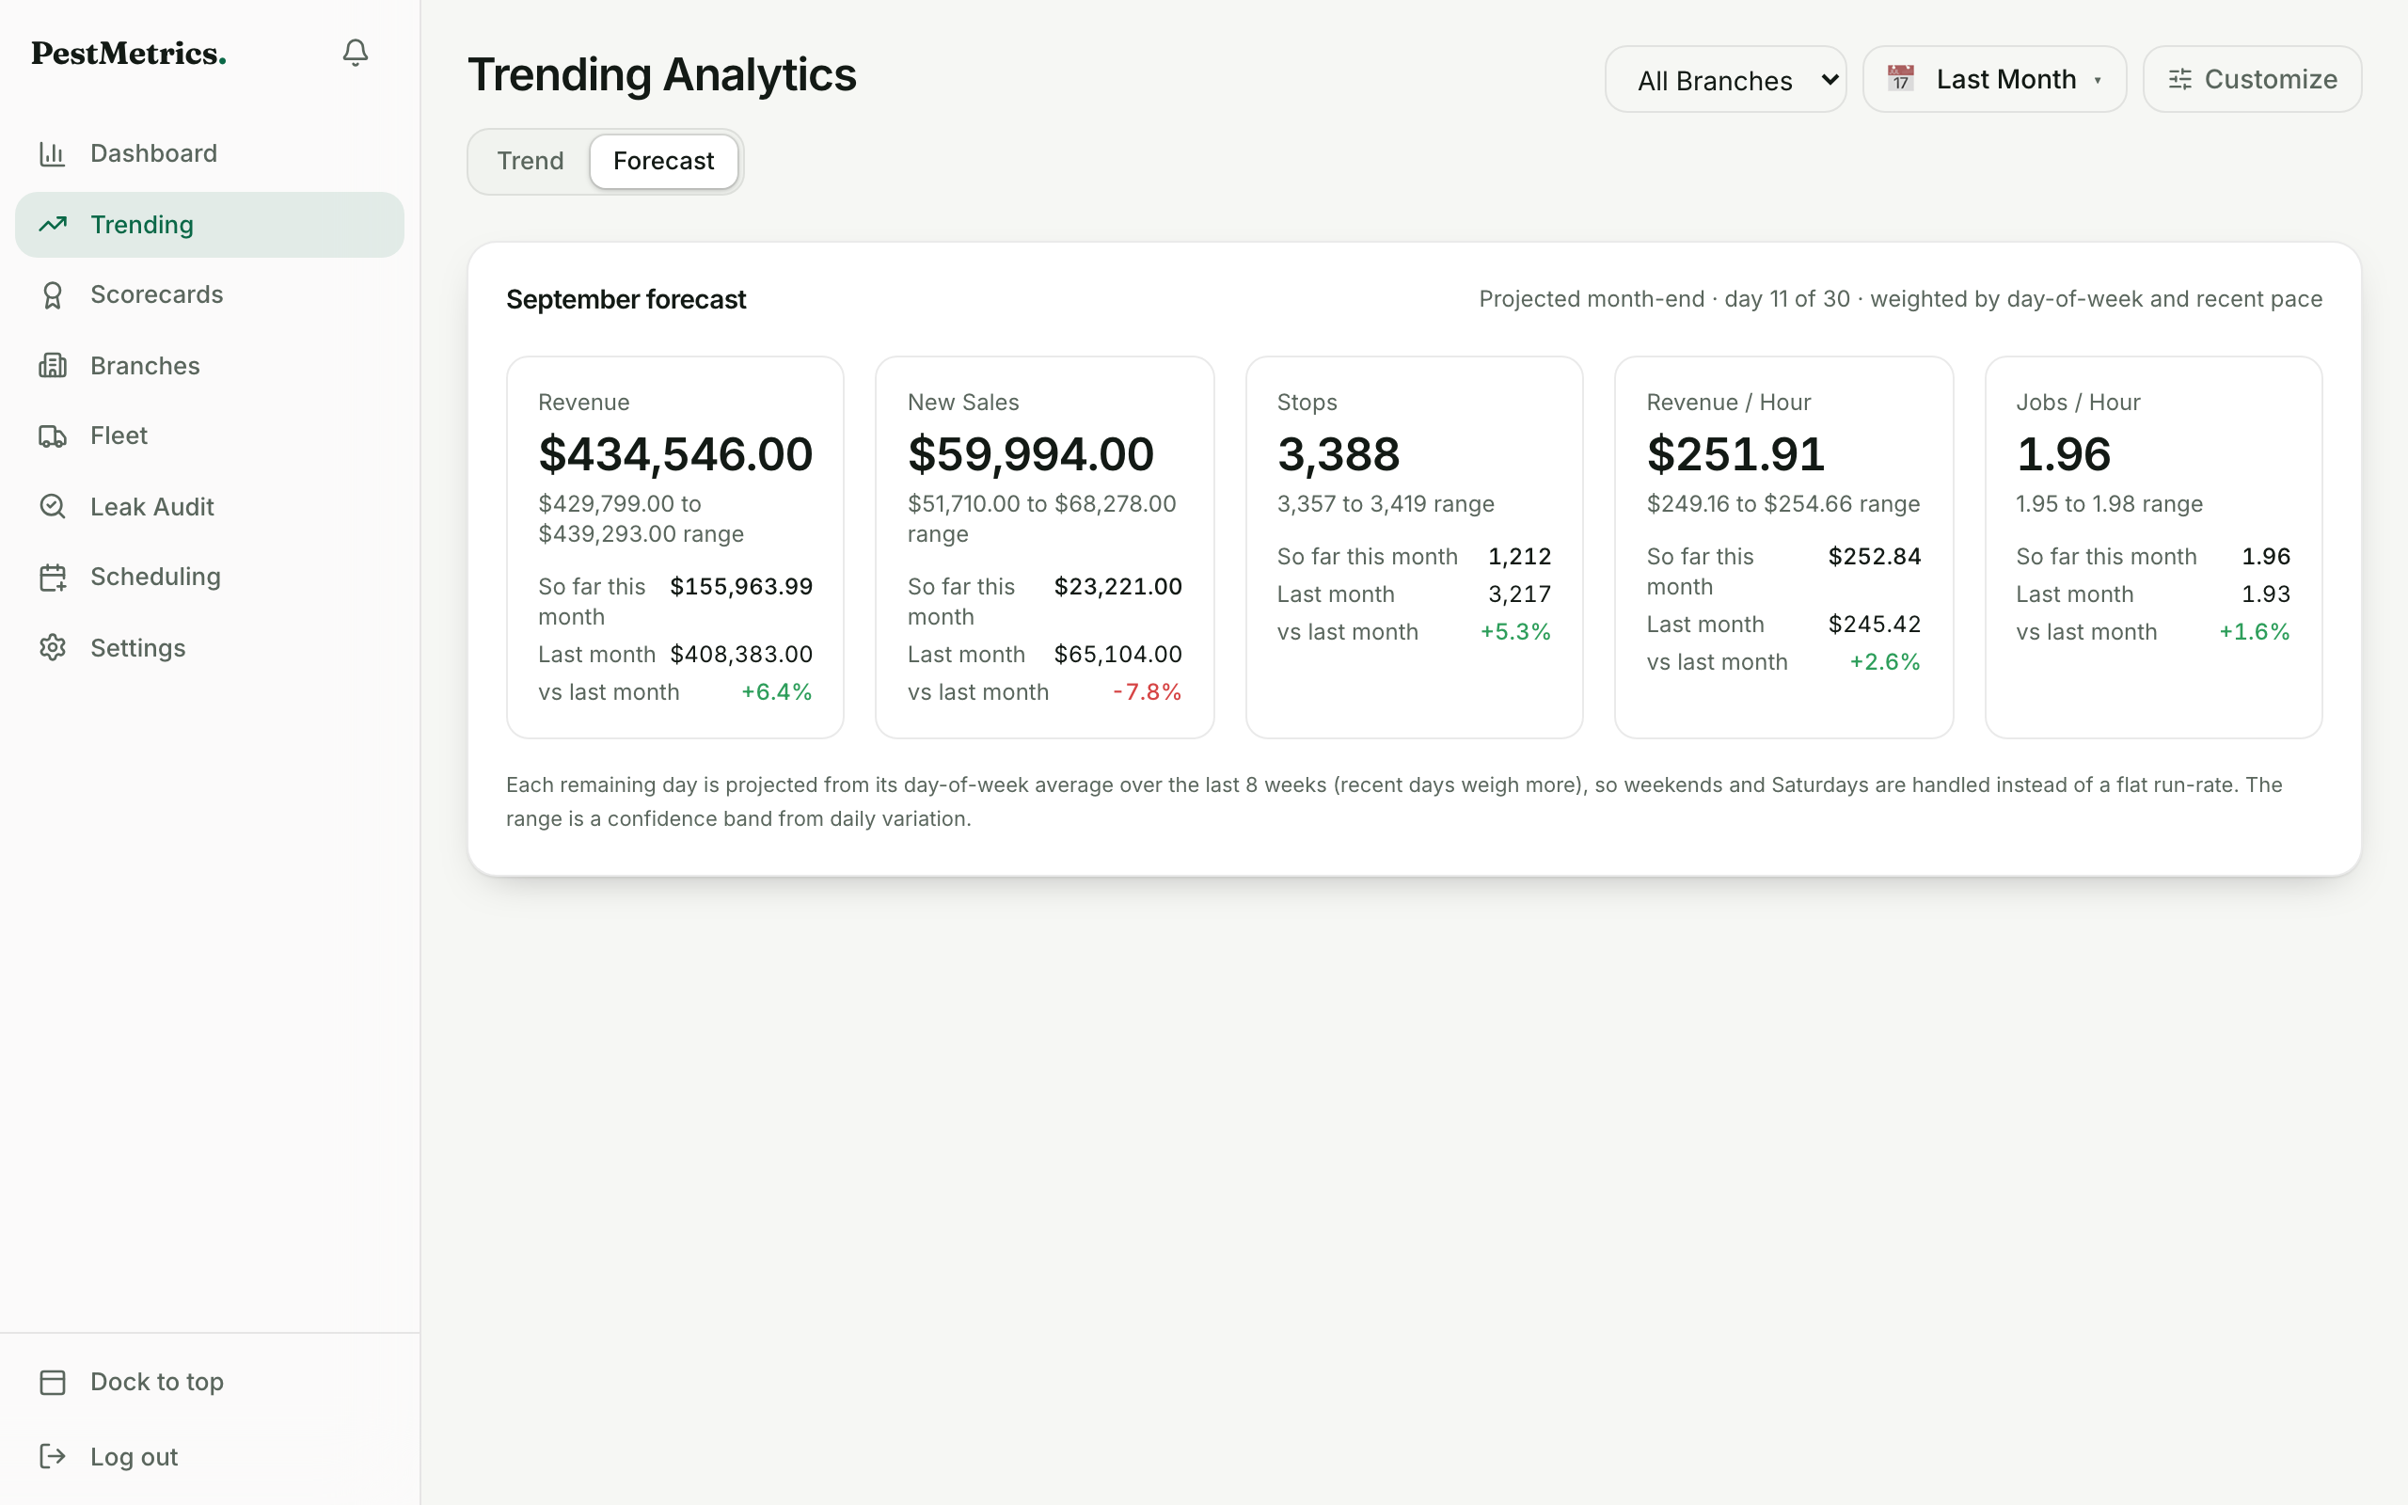The image size is (2408, 1505).
Task: Click last month stops value 3,217
Action: click(1519, 594)
